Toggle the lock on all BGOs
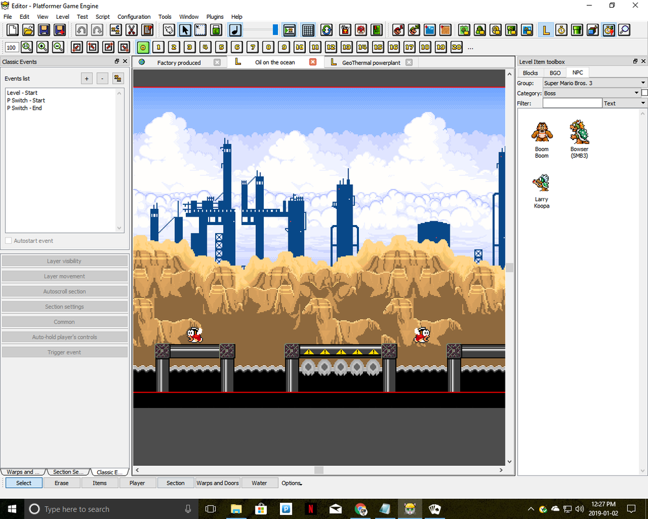This screenshot has width=648, height=519. (x=480, y=30)
